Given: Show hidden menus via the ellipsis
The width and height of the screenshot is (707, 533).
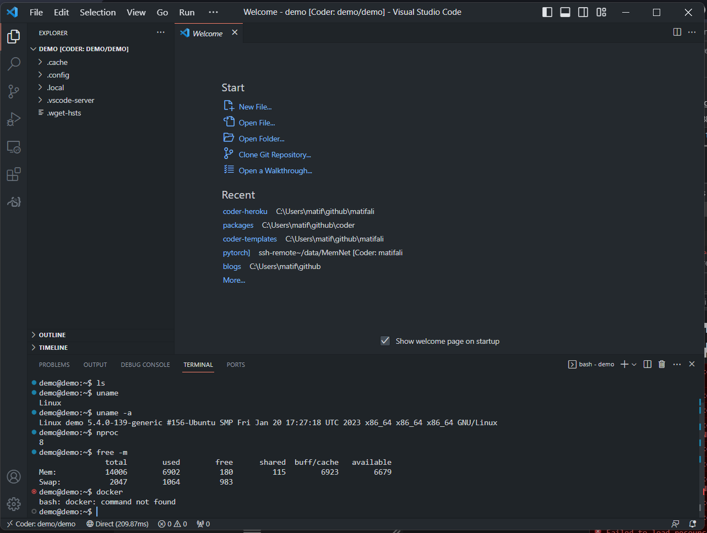Looking at the screenshot, I should 213,12.
